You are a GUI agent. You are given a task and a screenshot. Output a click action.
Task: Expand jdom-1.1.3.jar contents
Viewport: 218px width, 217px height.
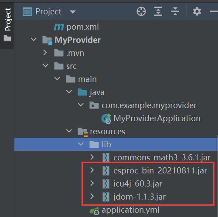[92, 197]
